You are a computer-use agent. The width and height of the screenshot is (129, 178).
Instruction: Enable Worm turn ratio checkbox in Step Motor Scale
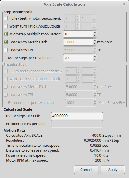click(6, 26)
